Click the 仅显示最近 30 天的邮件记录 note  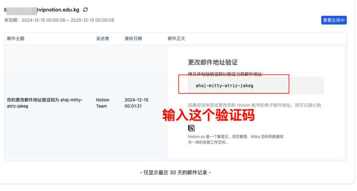pos(175,173)
